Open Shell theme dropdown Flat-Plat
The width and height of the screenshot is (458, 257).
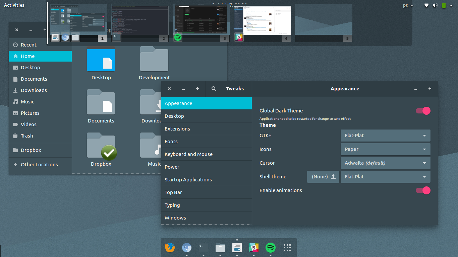tap(385, 177)
